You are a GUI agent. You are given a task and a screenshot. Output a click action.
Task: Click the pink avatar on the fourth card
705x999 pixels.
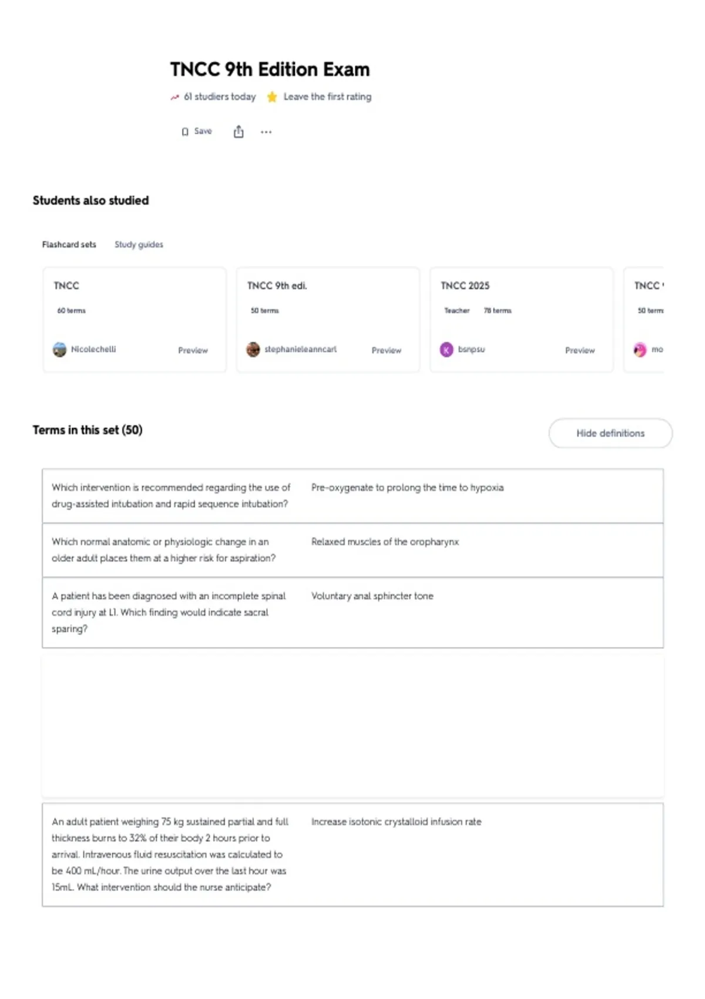tap(640, 350)
